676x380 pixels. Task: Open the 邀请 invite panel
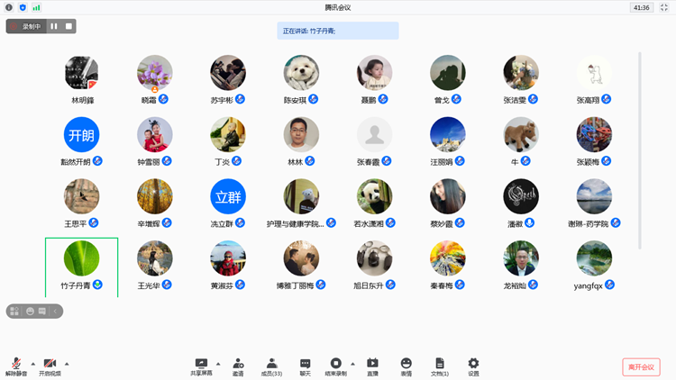pos(238,366)
